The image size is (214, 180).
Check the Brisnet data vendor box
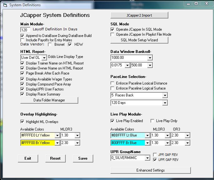tap(50, 44)
